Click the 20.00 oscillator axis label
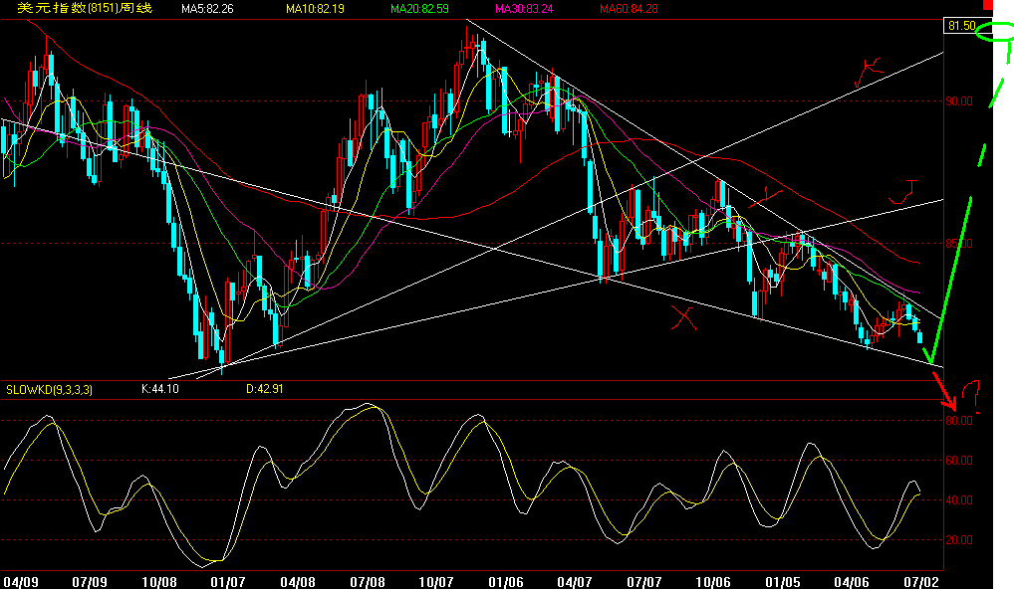Image resolution: width=1014 pixels, height=589 pixels. (x=959, y=540)
